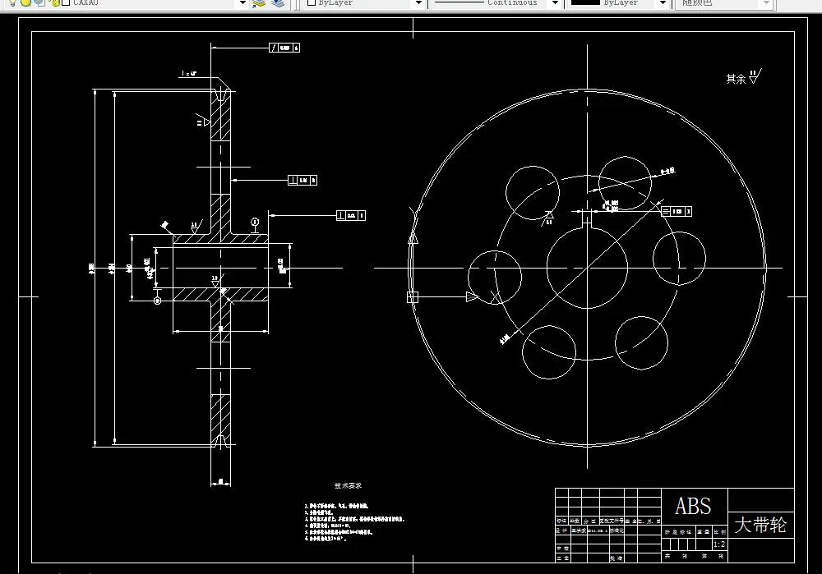
Task: Select the ABS material text in title block
Action: [693, 506]
